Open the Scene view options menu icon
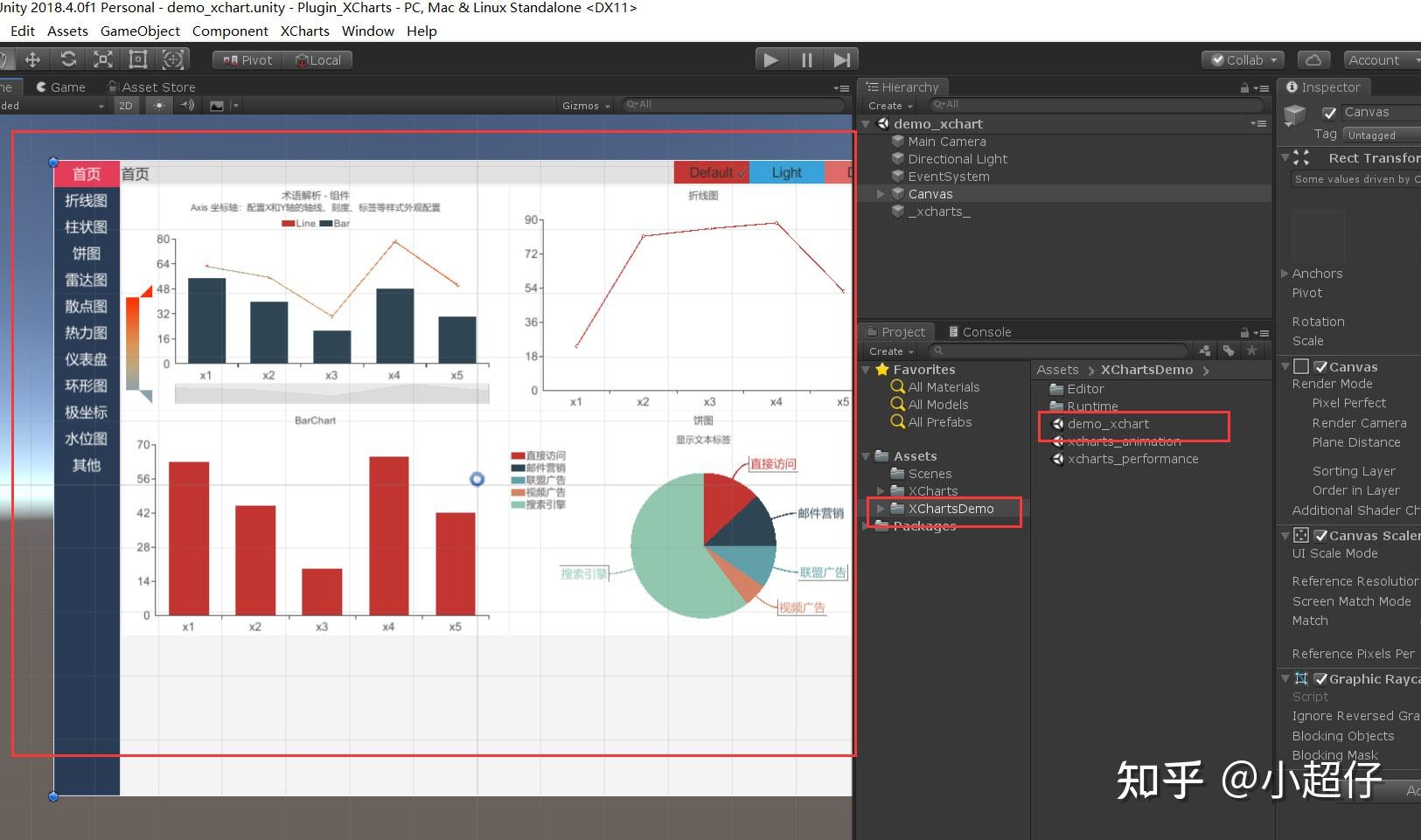Viewport: 1421px width, 840px height. [x=841, y=87]
